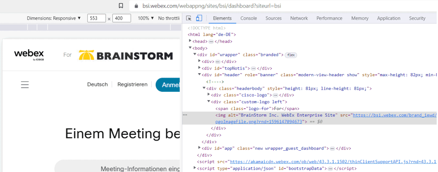Click the width field showing 553
Viewport: 438px width, 172px height.
pyautogui.click(x=96, y=18)
